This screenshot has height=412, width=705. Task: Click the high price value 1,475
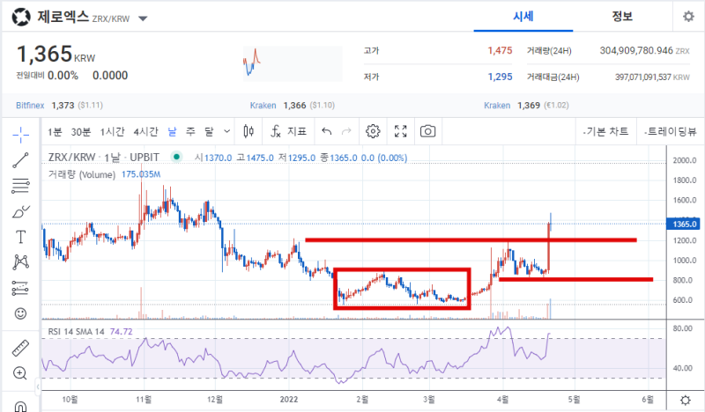point(500,51)
